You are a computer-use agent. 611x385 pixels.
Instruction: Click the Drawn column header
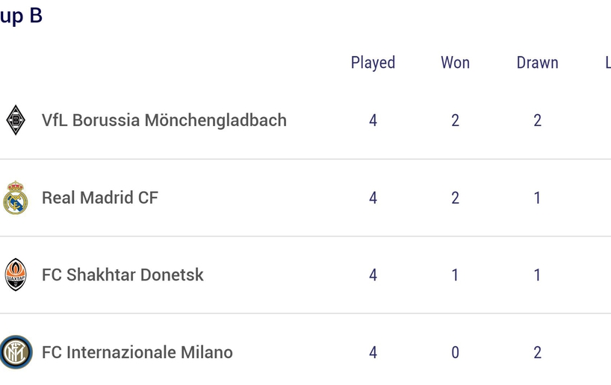(537, 63)
